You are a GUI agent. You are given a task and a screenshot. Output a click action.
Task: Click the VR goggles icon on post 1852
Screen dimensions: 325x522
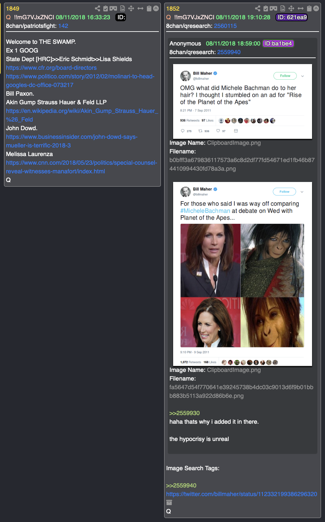tap(273, 8)
